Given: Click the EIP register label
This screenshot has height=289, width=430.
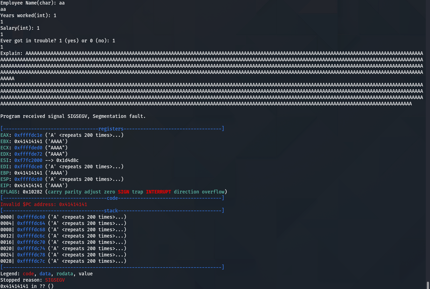Looking at the screenshot, I should (x=5, y=185).
